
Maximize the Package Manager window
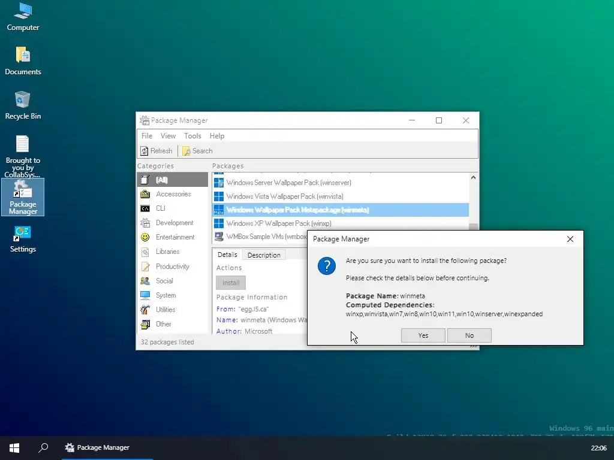pyautogui.click(x=439, y=120)
